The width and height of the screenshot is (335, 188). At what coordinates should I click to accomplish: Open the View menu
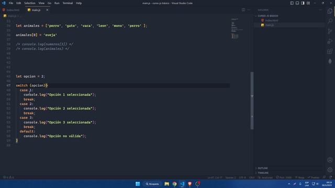pos(41,3)
